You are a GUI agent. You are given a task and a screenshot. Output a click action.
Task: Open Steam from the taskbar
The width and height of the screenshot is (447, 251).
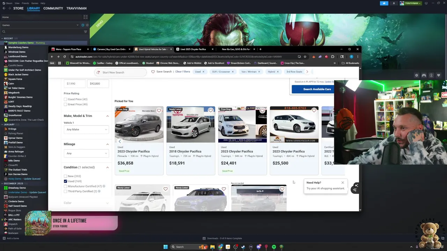243,247
